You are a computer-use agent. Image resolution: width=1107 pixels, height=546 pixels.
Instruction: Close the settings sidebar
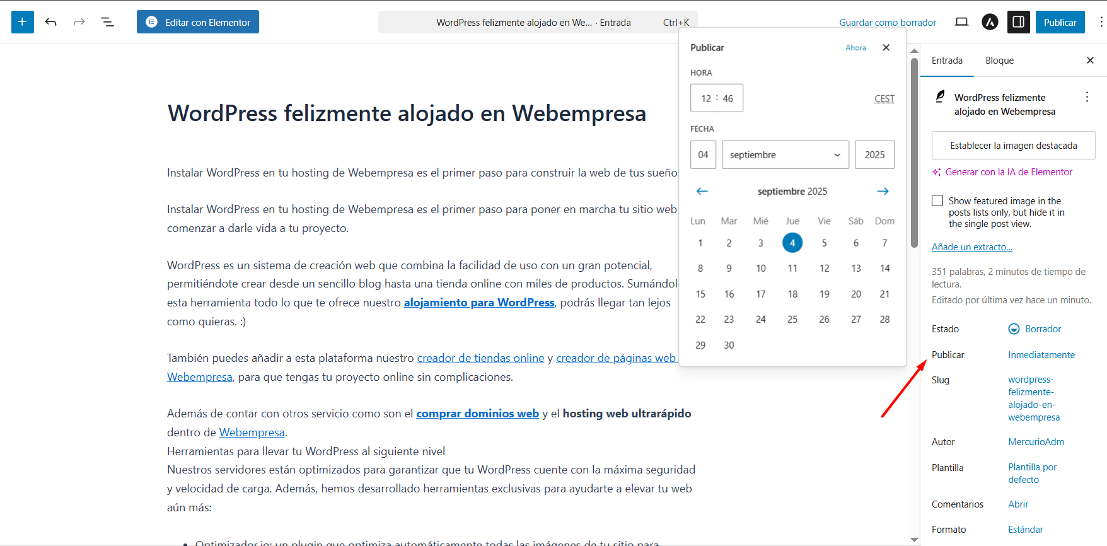point(1090,61)
